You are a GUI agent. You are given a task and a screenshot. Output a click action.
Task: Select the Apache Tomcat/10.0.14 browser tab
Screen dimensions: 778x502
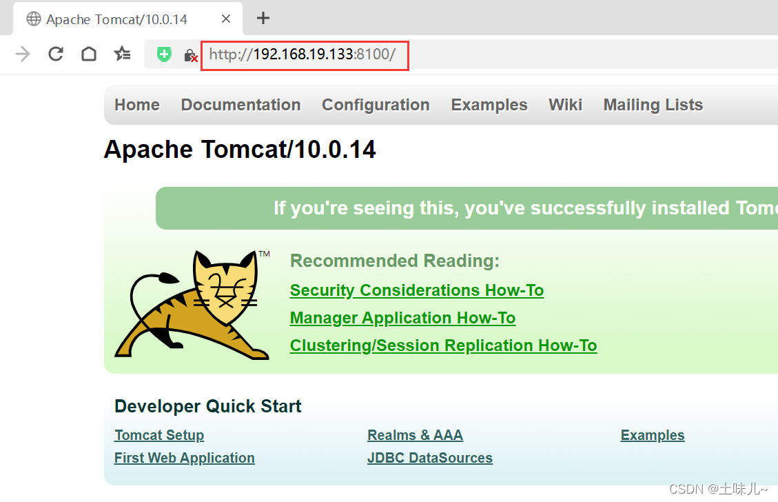pyautogui.click(x=128, y=19)
